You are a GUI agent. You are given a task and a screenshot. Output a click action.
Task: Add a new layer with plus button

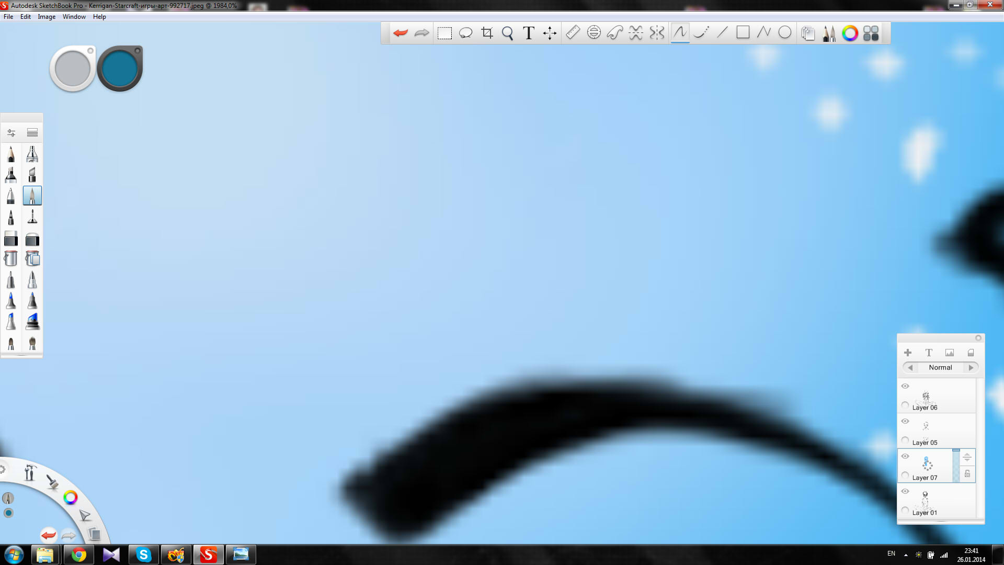908,353
